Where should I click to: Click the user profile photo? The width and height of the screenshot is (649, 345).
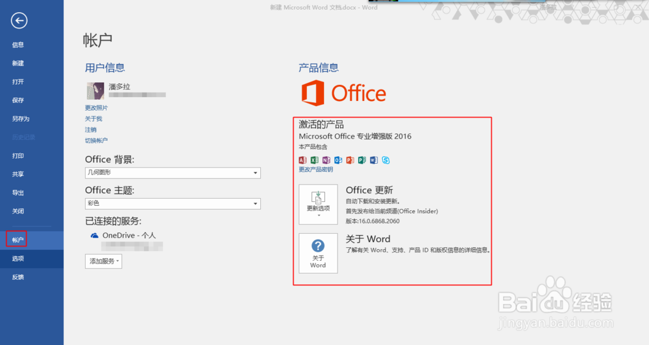(x=95, y=91)
